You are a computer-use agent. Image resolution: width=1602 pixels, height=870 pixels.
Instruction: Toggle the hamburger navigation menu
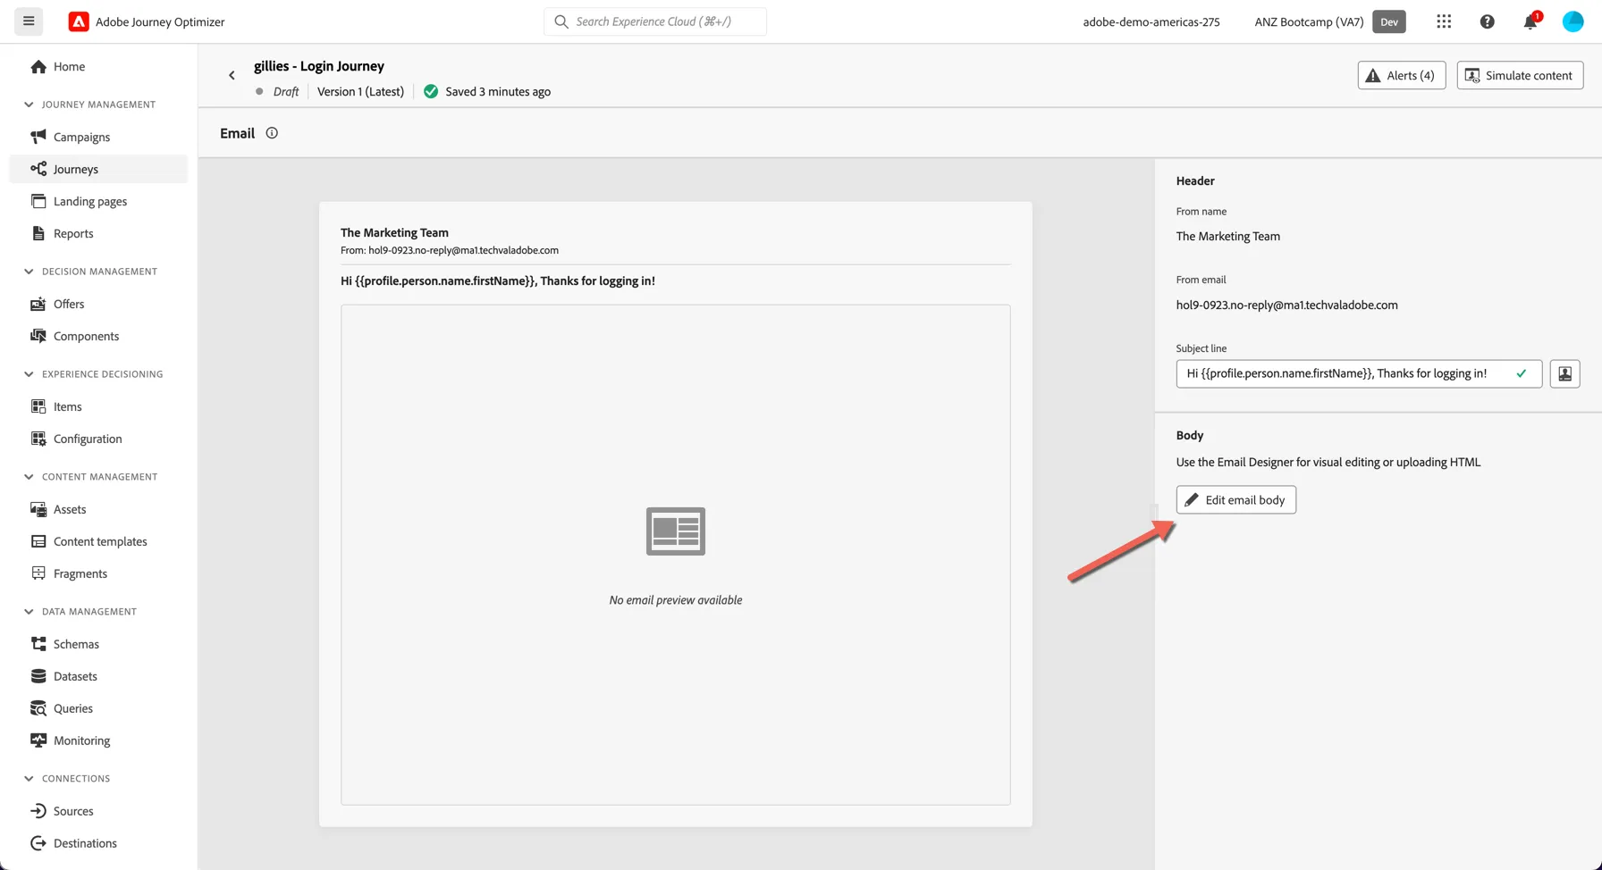coord(29,21)
